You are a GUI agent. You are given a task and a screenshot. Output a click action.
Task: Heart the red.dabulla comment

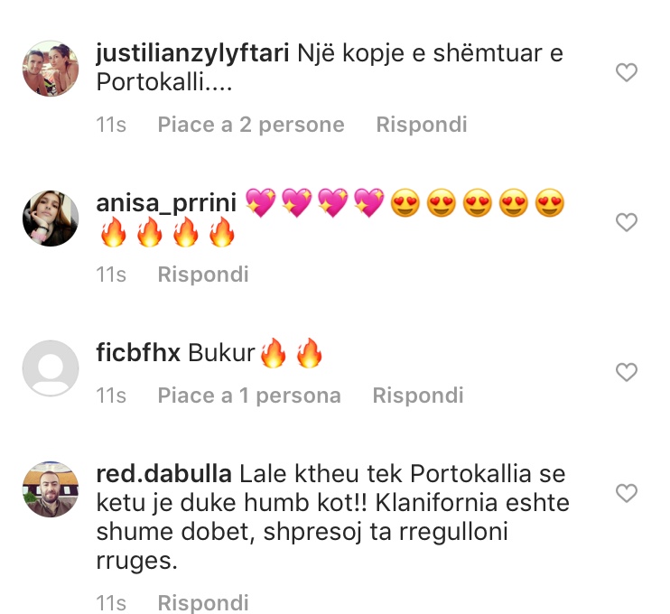[x=627, y=493]
